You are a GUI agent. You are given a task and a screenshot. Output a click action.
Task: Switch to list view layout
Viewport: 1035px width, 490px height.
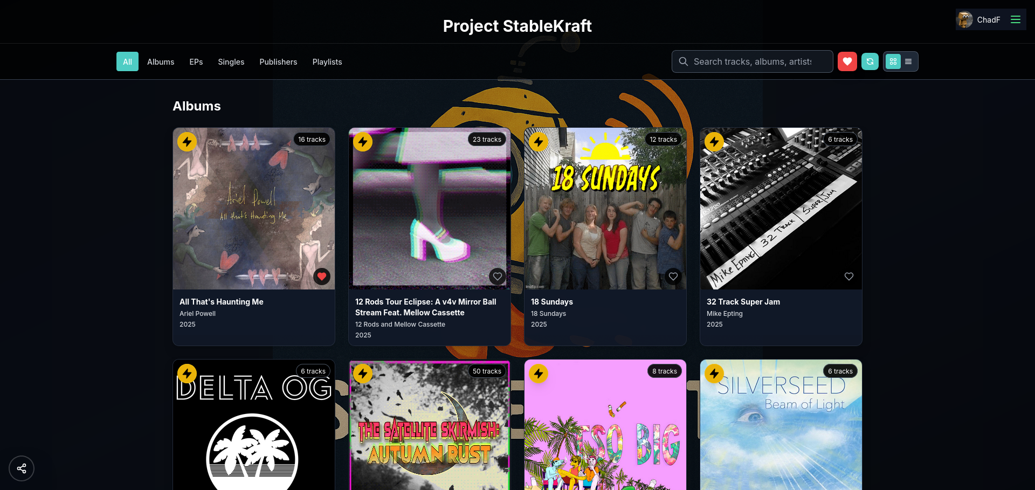click(908, 61)
